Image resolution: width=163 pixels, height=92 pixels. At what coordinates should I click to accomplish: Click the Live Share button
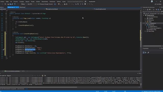click(x=158, y=4)
